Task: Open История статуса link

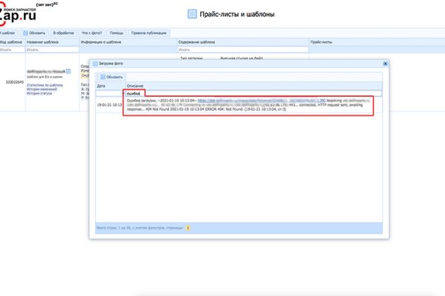Action: point(40,95)
